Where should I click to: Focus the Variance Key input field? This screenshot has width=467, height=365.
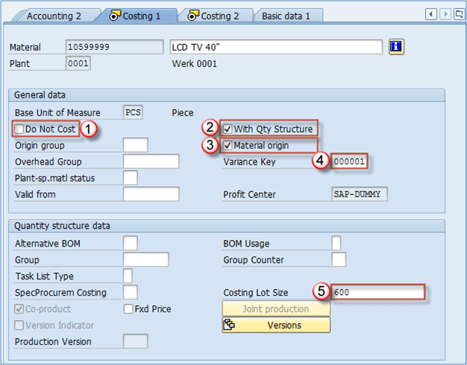(x=350, y=162)
